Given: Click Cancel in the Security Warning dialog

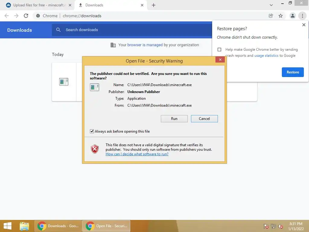Looking at the screenshot, I should (x=204, y=118).
